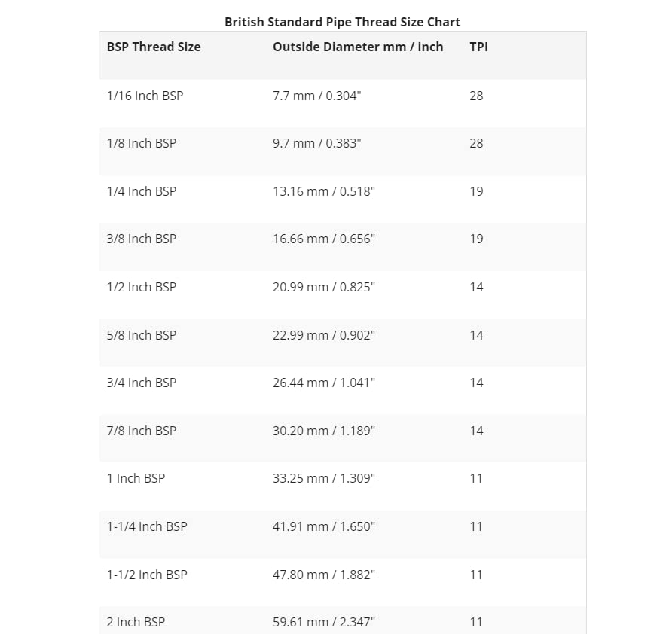Click the 26.44 mm / 1.041" diameter cell

click(324, 383)
